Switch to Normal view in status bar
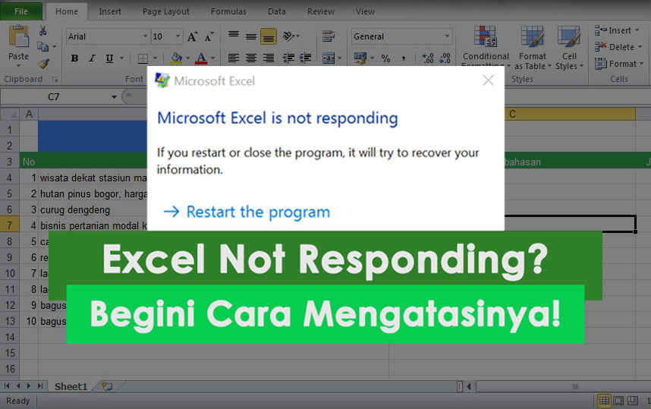The width and height of the screenshot is (651, 409). [x=604, y=401]
